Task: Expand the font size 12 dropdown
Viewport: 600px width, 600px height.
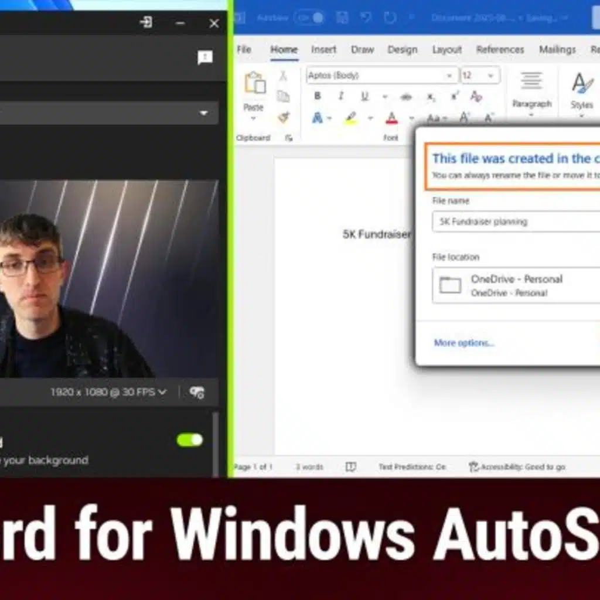Action: coord(491,76)
